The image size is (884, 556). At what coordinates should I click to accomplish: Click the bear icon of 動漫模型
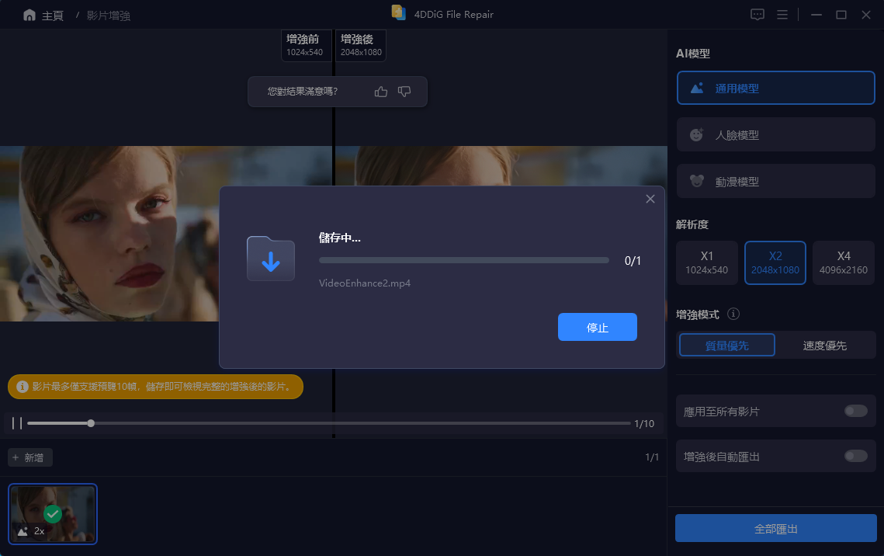[x=697, y=181]
